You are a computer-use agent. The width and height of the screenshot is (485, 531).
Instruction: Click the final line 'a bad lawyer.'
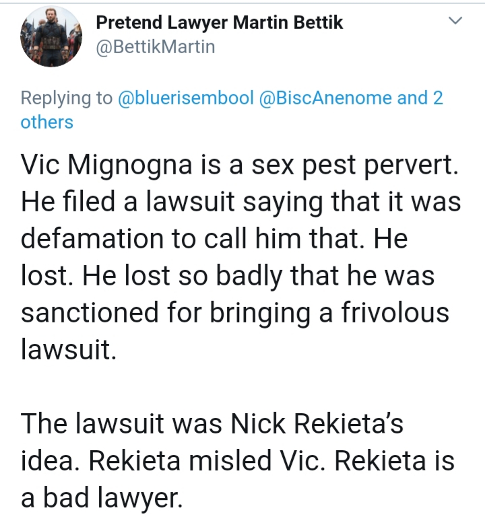pos(102,498)
